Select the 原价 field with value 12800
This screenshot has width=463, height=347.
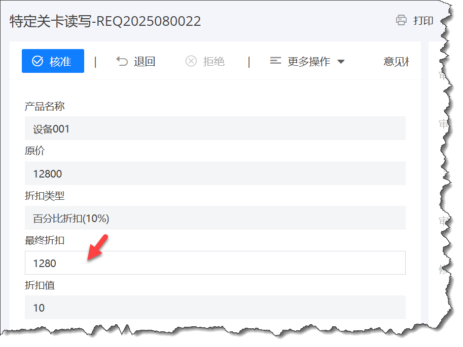pos(215,173)
